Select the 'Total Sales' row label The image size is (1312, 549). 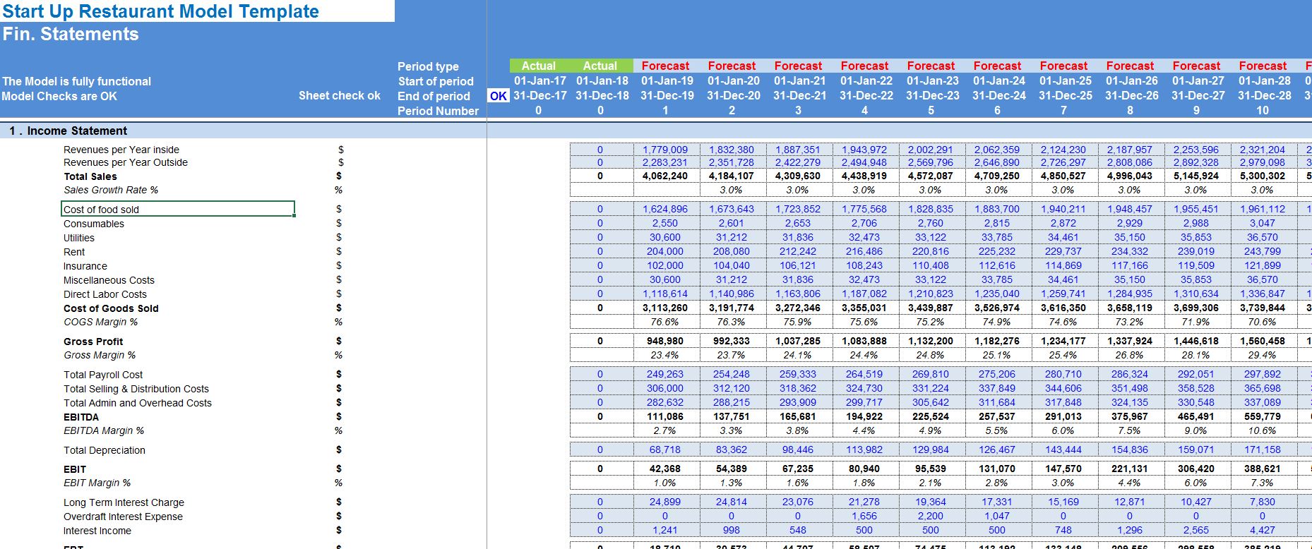pyautogui.click(x=90, y=176)
